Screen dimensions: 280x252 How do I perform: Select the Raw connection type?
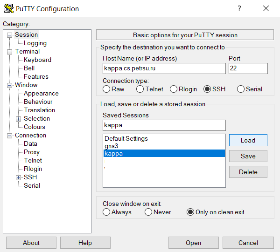click(x=107, y=89)
